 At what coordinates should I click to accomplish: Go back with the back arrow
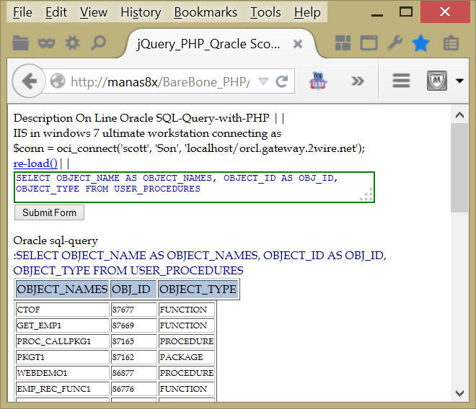(x=29, y=81)
